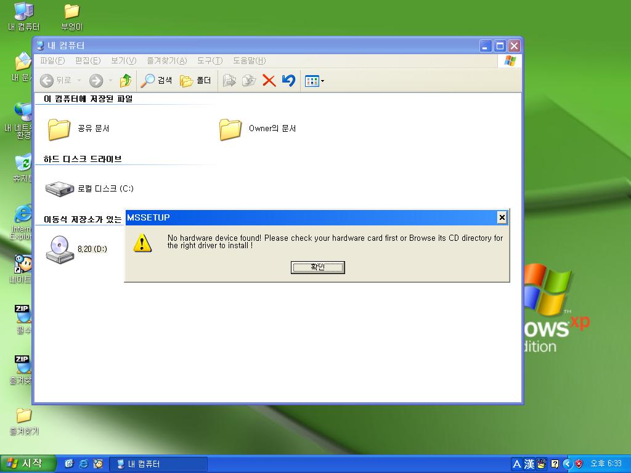Click the 필수 ZIP archive desktop icon
631x473 pixels.
(x=23, y=320)
